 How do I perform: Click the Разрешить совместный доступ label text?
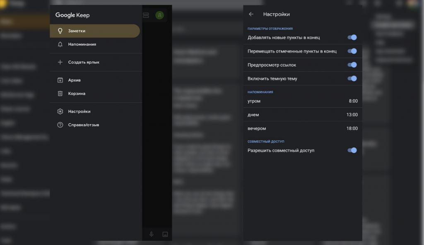tap(281, 151)
